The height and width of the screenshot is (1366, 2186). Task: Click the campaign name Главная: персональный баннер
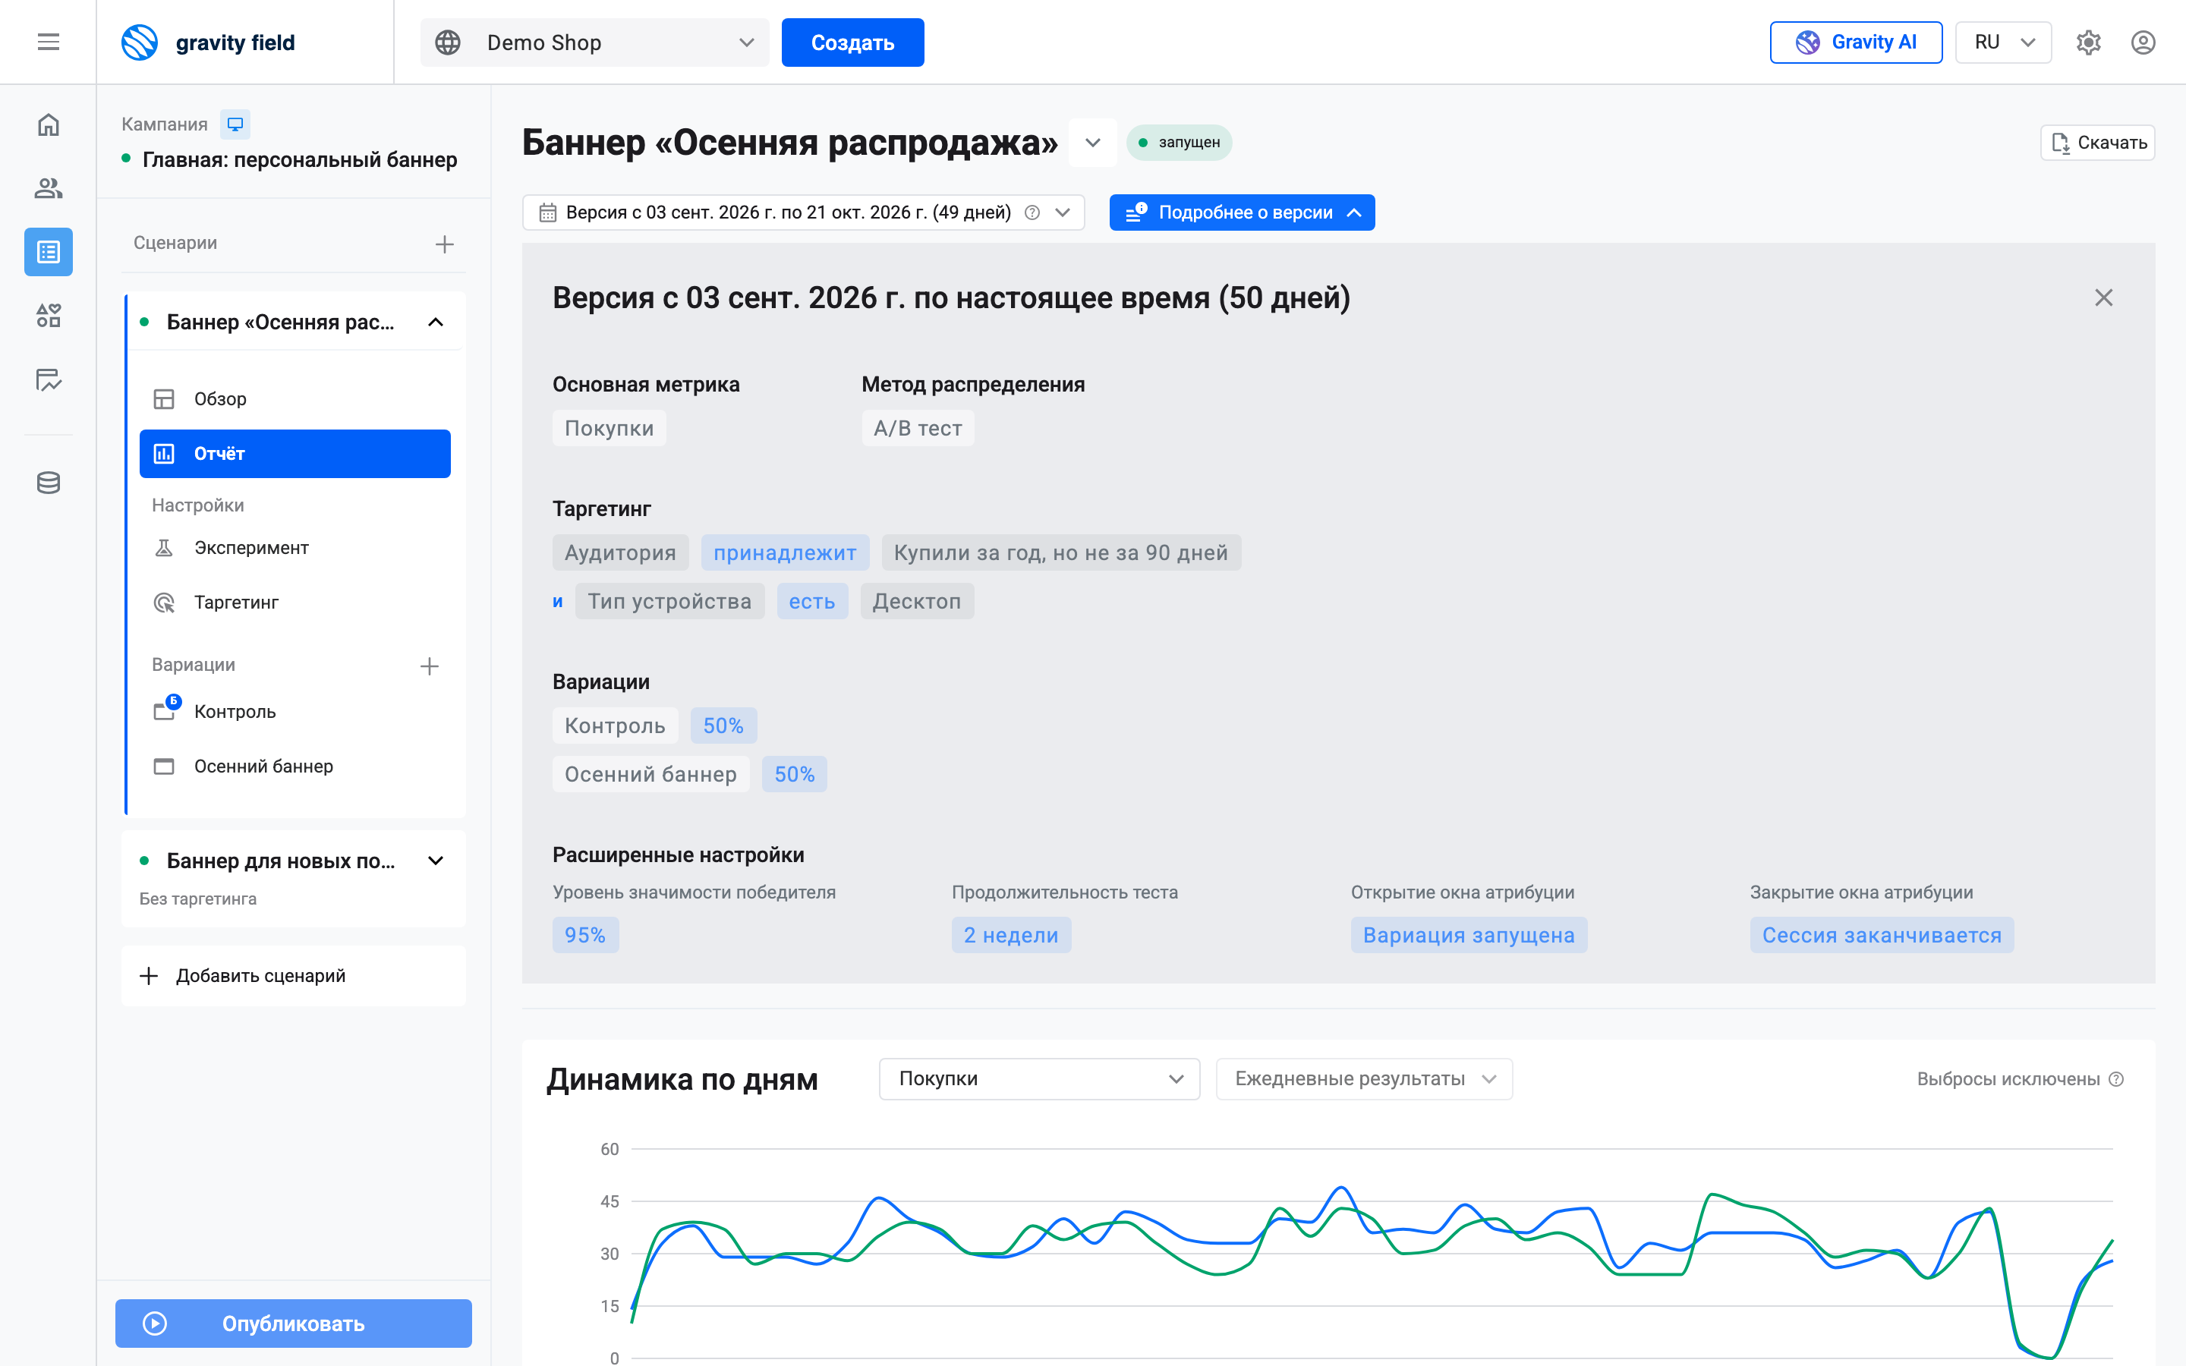300,160
